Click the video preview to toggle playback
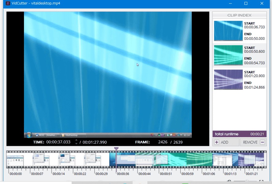Image resolution: width=272 pixels, height=184 pixels. [x=108, y=75]
